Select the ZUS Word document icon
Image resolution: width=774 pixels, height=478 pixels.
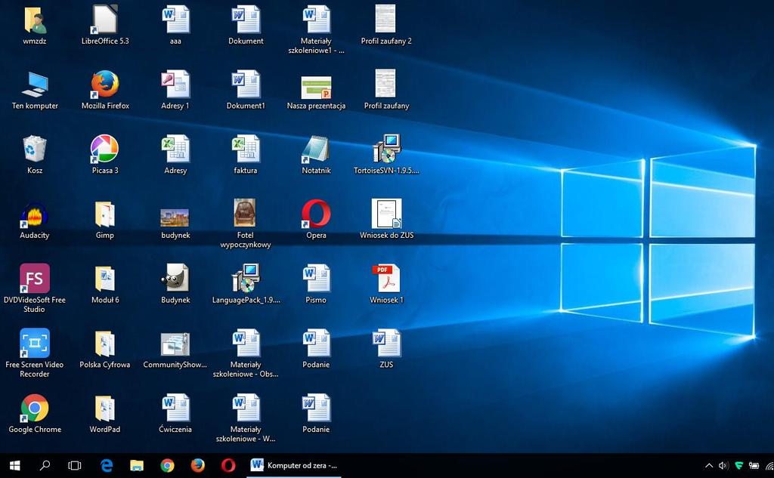(x=386, y=344)
